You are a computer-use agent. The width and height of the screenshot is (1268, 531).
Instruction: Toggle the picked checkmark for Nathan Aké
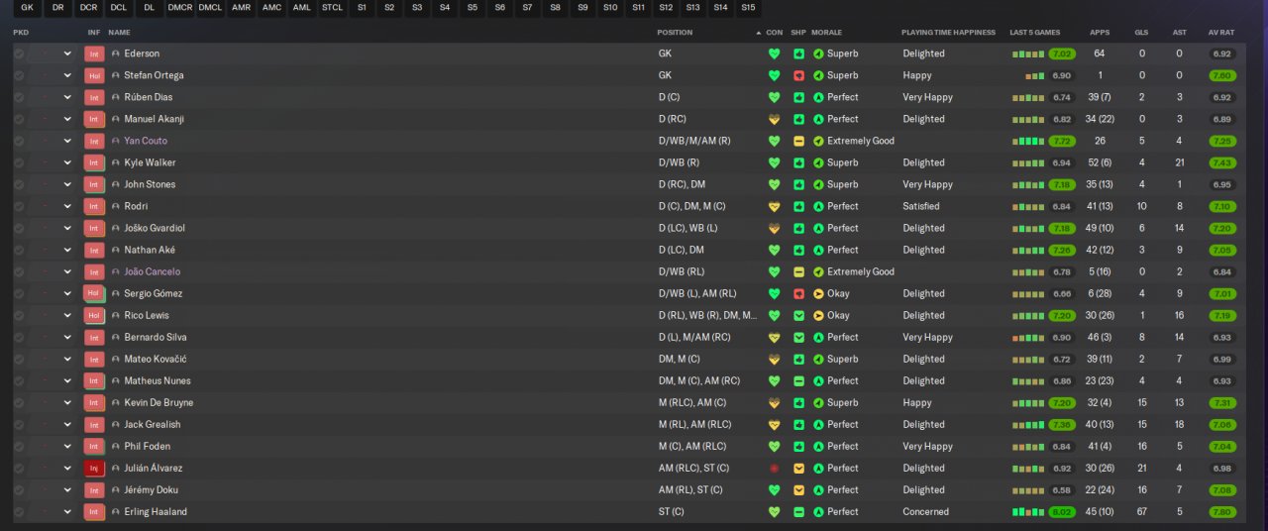click(x=19, y=250)
